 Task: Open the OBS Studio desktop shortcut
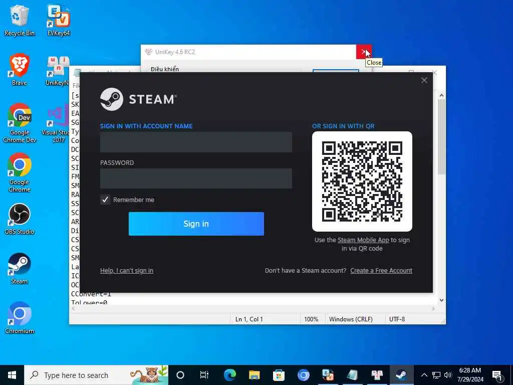(20, 219)
